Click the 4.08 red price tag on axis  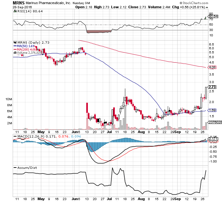pos(212,67)
